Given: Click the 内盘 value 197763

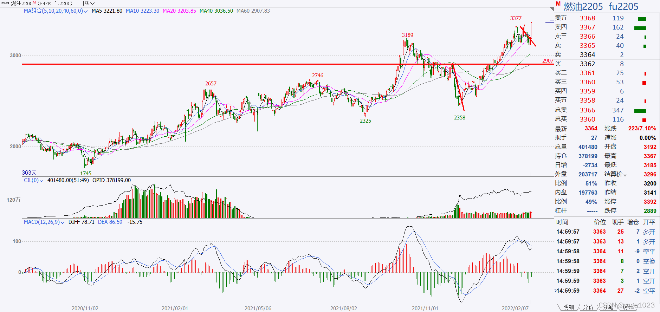Looking at the screenshot, I should [x=588, y=193].
